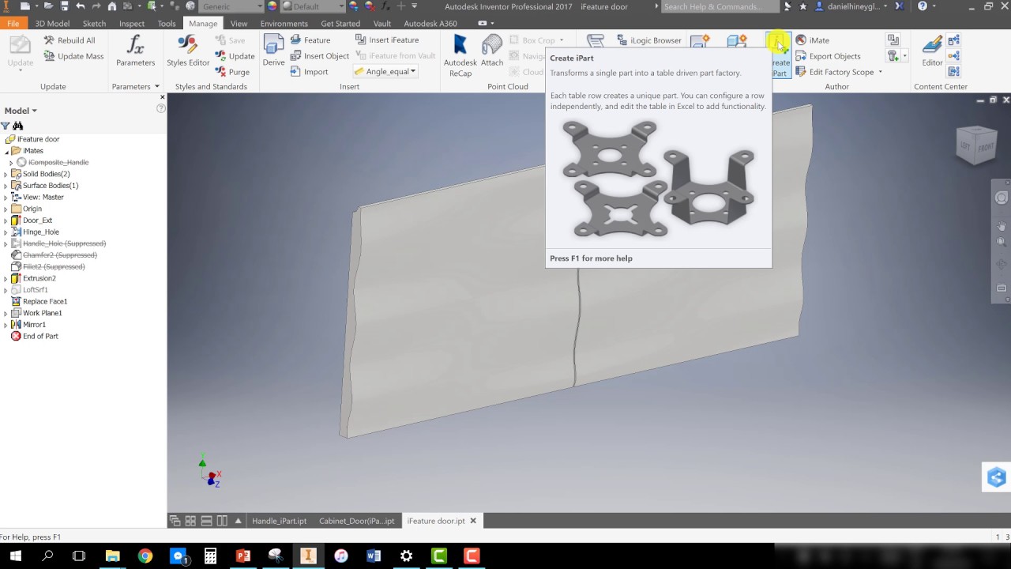
Task: Choose Insert iFeature
Action: click(x=387, y=40)
